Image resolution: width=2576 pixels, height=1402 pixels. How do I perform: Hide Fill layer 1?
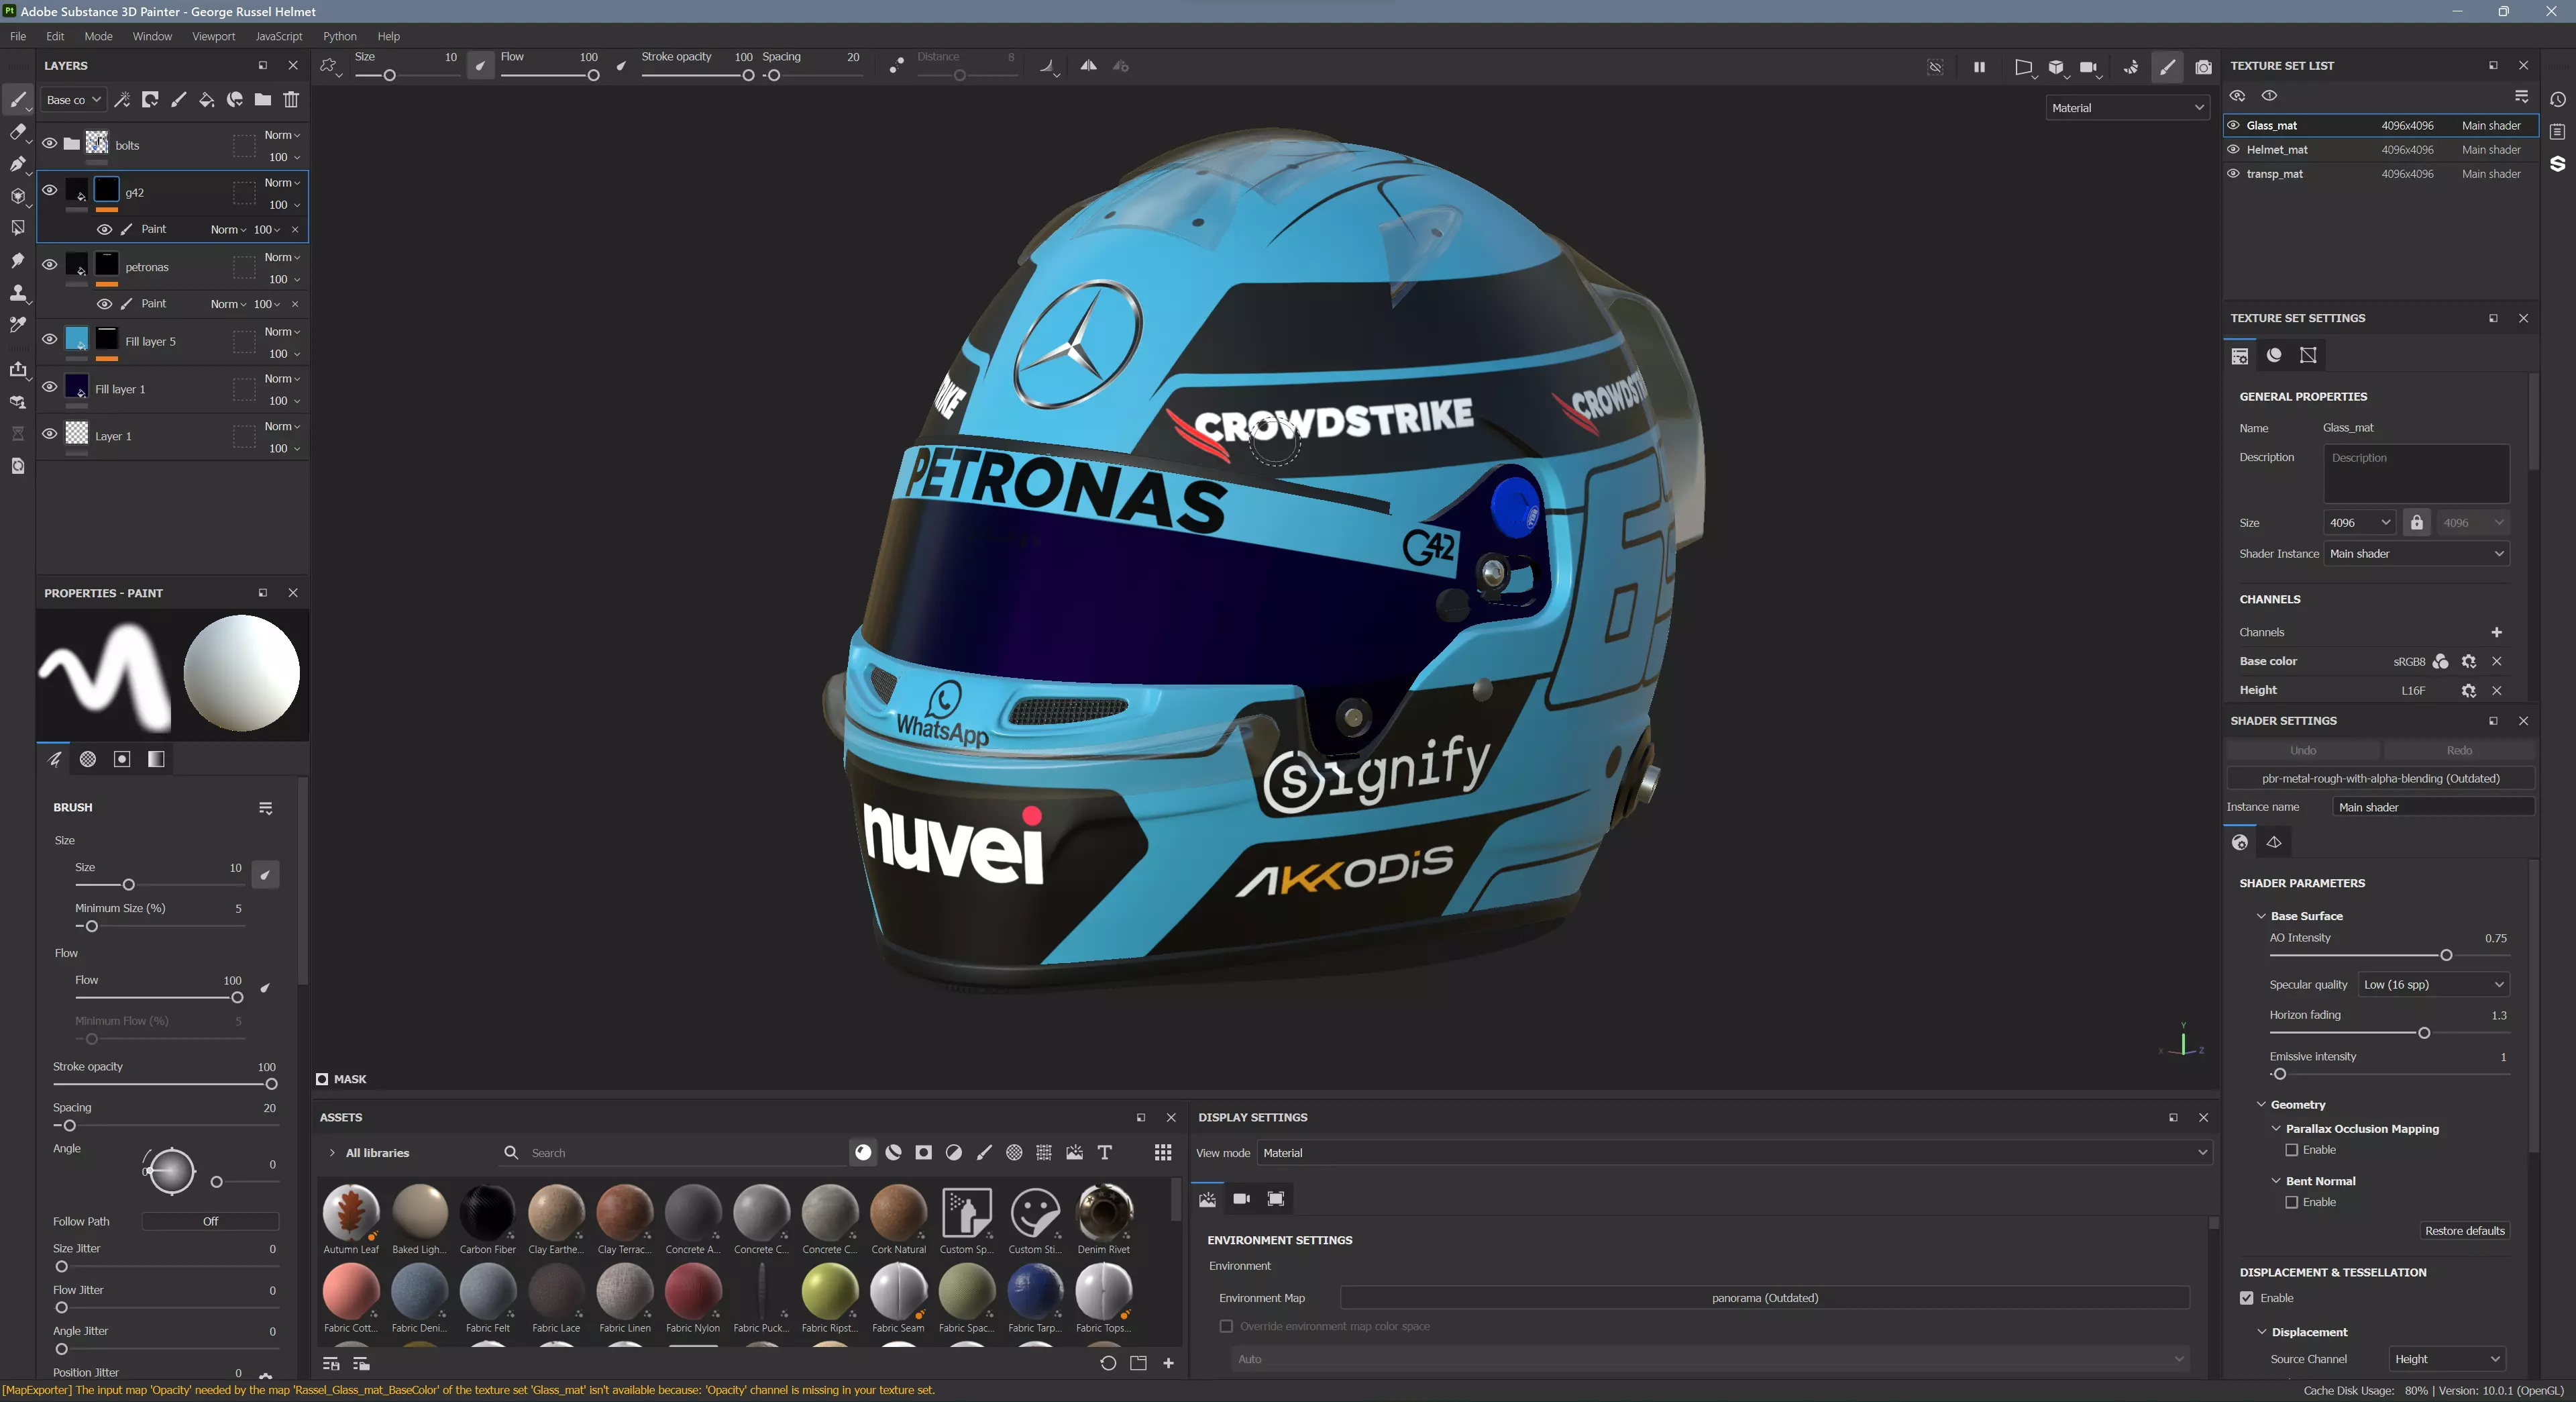pos(49,387)
